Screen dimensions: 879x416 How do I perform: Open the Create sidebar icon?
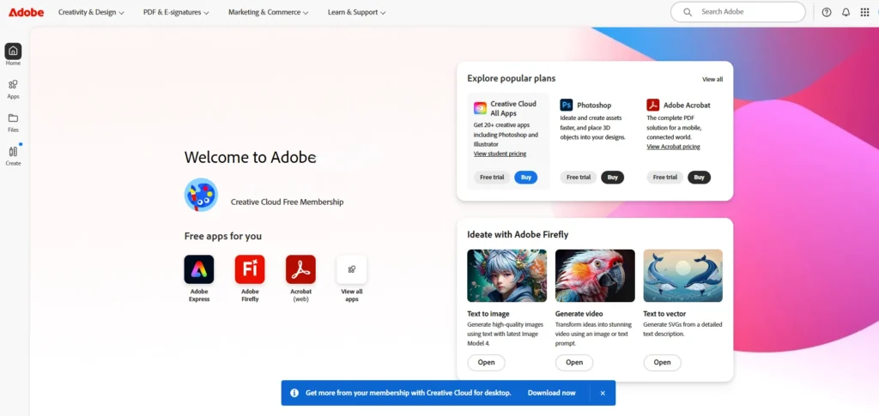coord(13,151)
